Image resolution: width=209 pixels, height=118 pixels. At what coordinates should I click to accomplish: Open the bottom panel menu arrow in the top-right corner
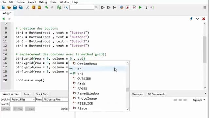205,93
